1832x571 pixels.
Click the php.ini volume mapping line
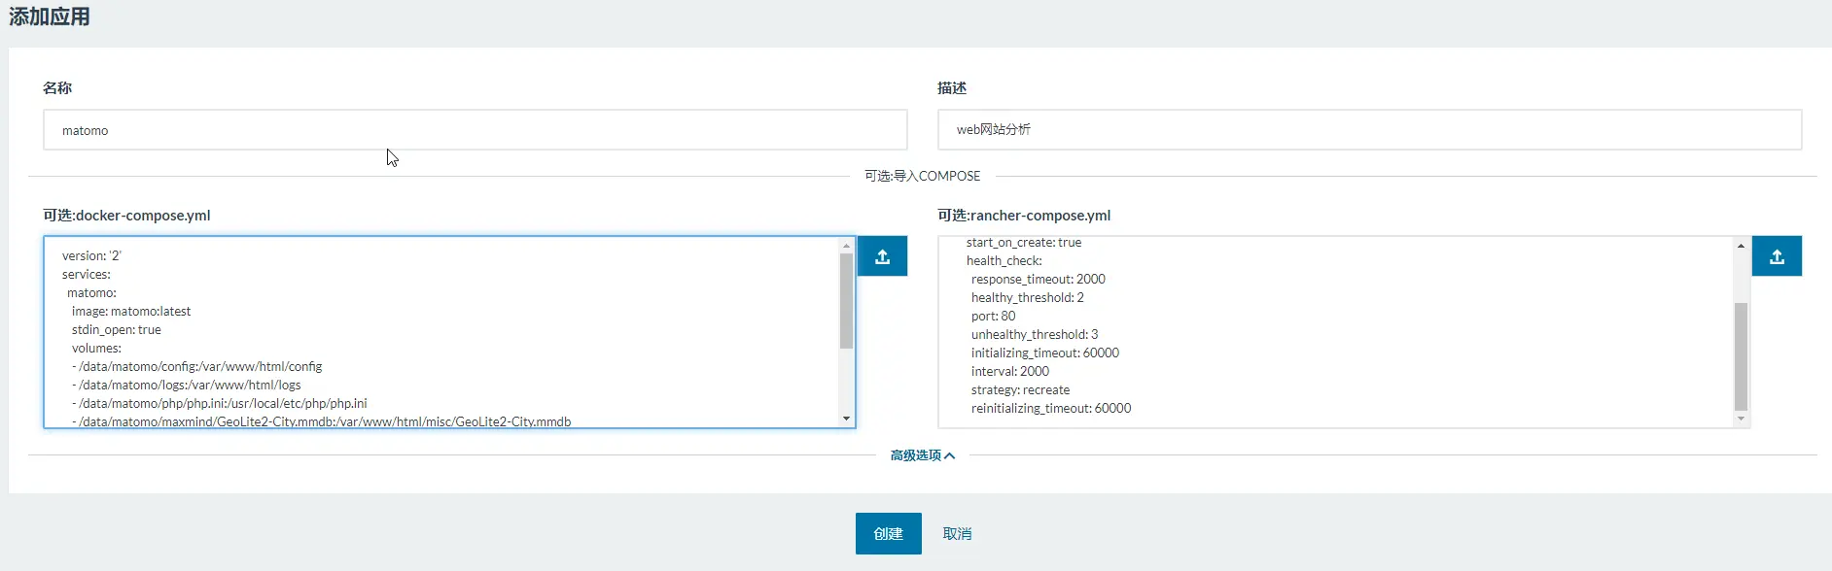[219, 404]
